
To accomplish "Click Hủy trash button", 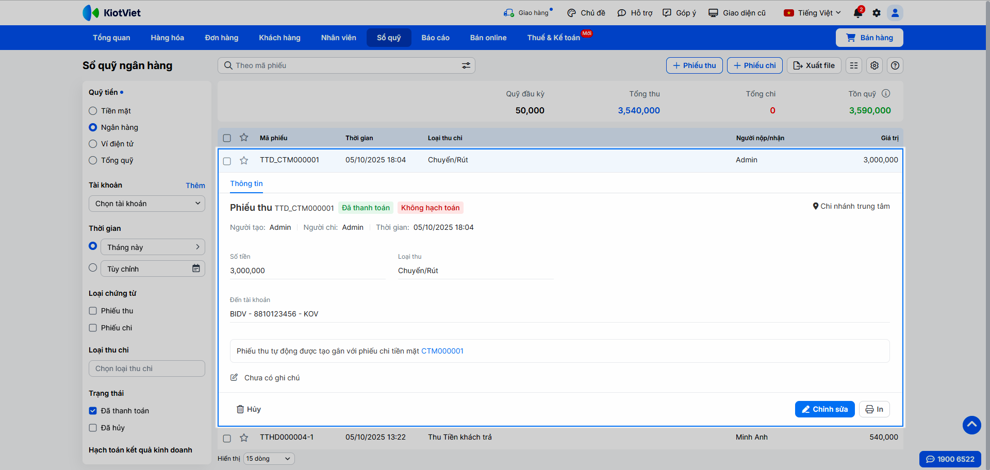I will [249, 409].
